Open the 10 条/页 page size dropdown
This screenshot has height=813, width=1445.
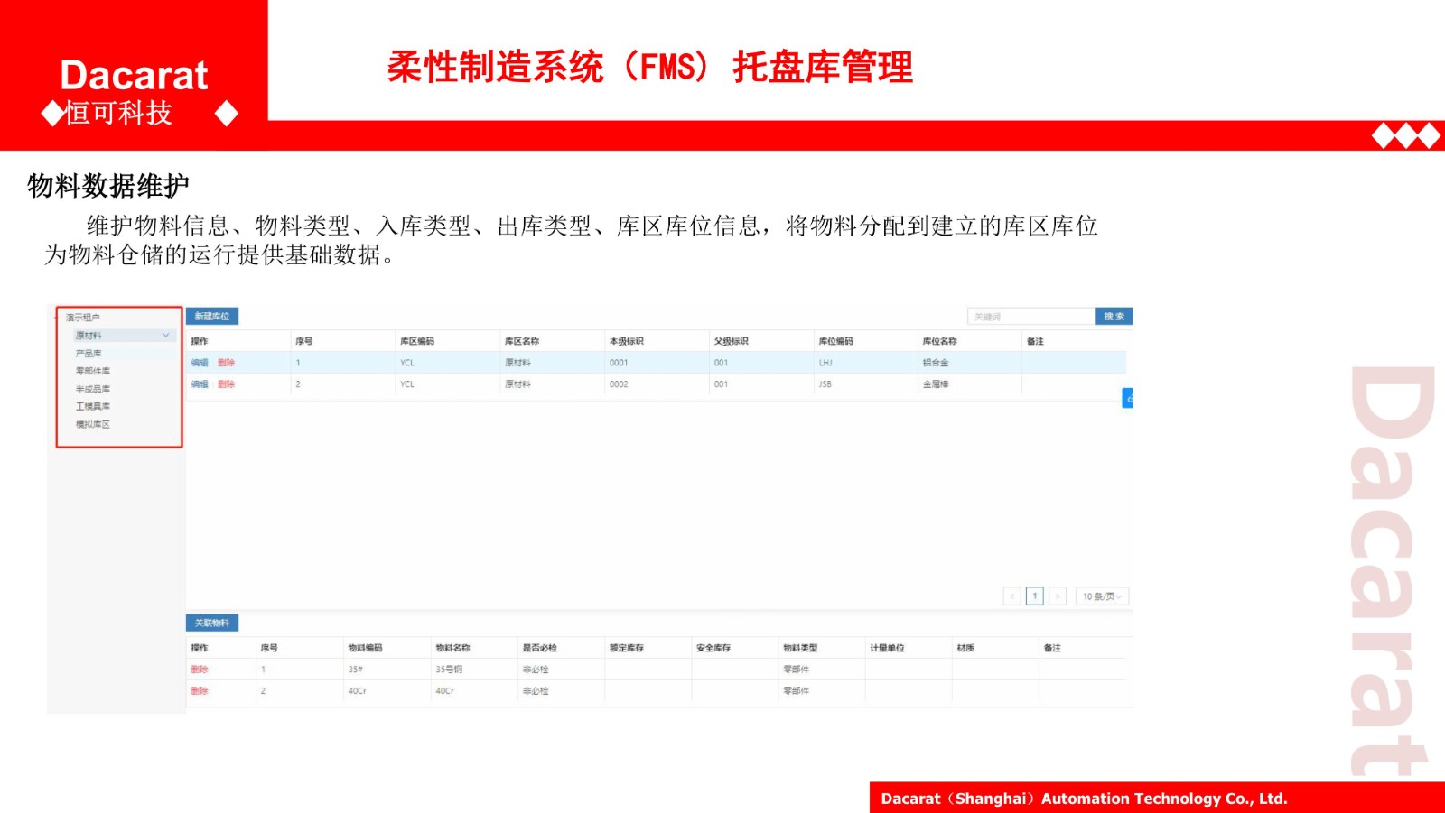tap(1102, 596)
